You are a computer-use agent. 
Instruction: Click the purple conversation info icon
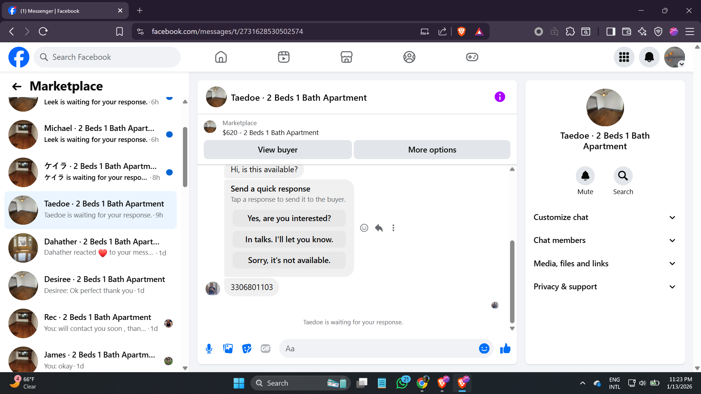click(499, 97)
